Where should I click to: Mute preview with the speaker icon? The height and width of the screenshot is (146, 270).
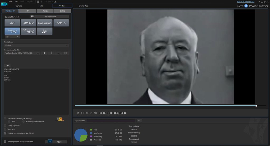click(x=95, y=113)
